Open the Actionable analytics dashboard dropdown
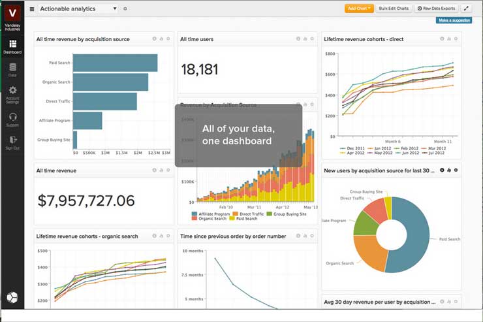The height and width of the screenshot is (322, 483). [78, 9]
